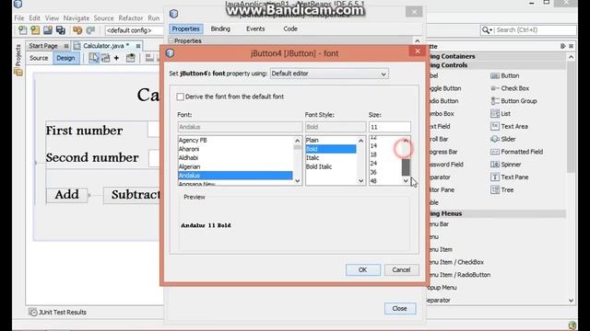Viewport: 590px width, 331px height.
Task: Click the Save All toolbar icon
Action: tap(61, 30)
